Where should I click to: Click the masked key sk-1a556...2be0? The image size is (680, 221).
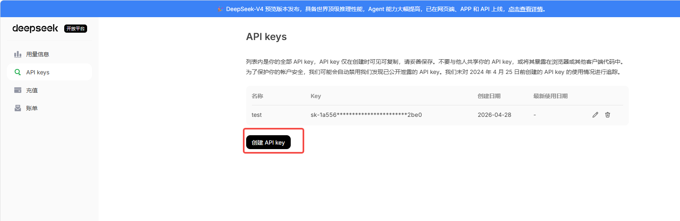366,115
